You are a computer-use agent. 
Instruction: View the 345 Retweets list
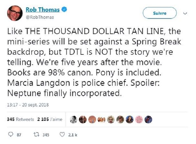(21, 119)
